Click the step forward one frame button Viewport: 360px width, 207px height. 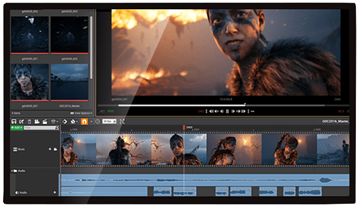click(x=233, y=111)
